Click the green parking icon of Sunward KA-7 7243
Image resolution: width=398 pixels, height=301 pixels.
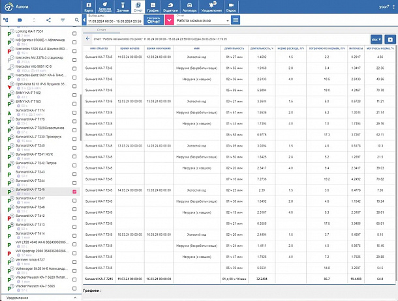point(9,175)
